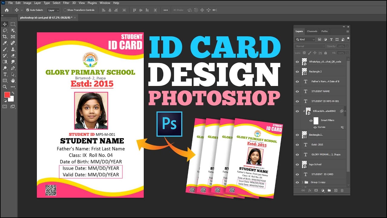
Task: Select the Hand tool
Action: [13, 81]
